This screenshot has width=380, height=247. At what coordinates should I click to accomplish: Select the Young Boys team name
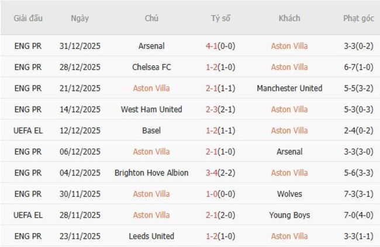click(289, 215)
